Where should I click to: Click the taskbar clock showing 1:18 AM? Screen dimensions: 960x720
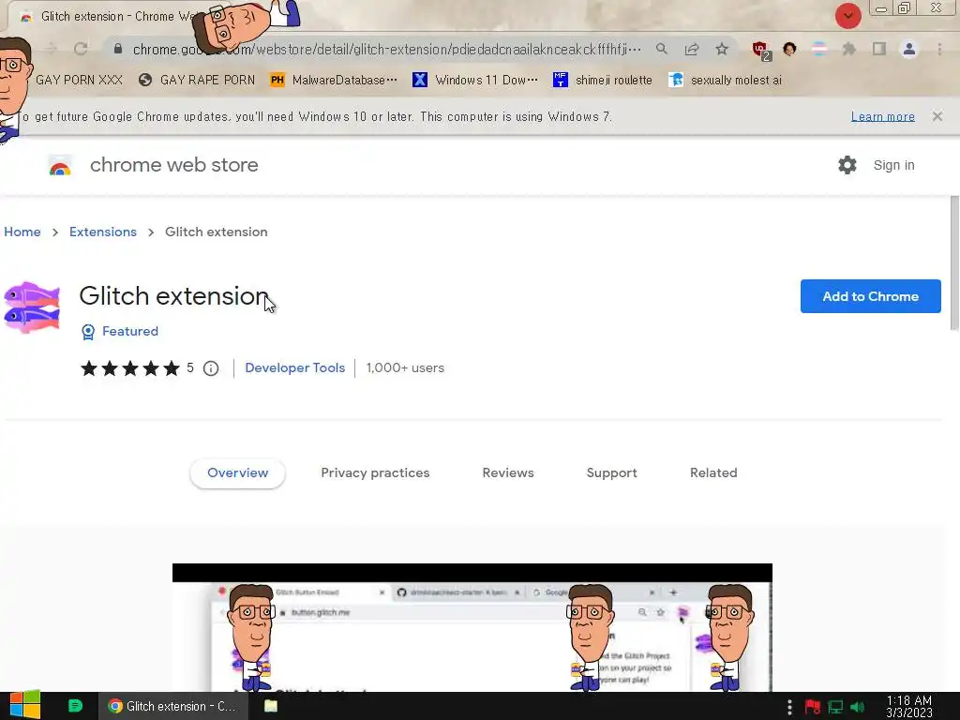[909, 707]
